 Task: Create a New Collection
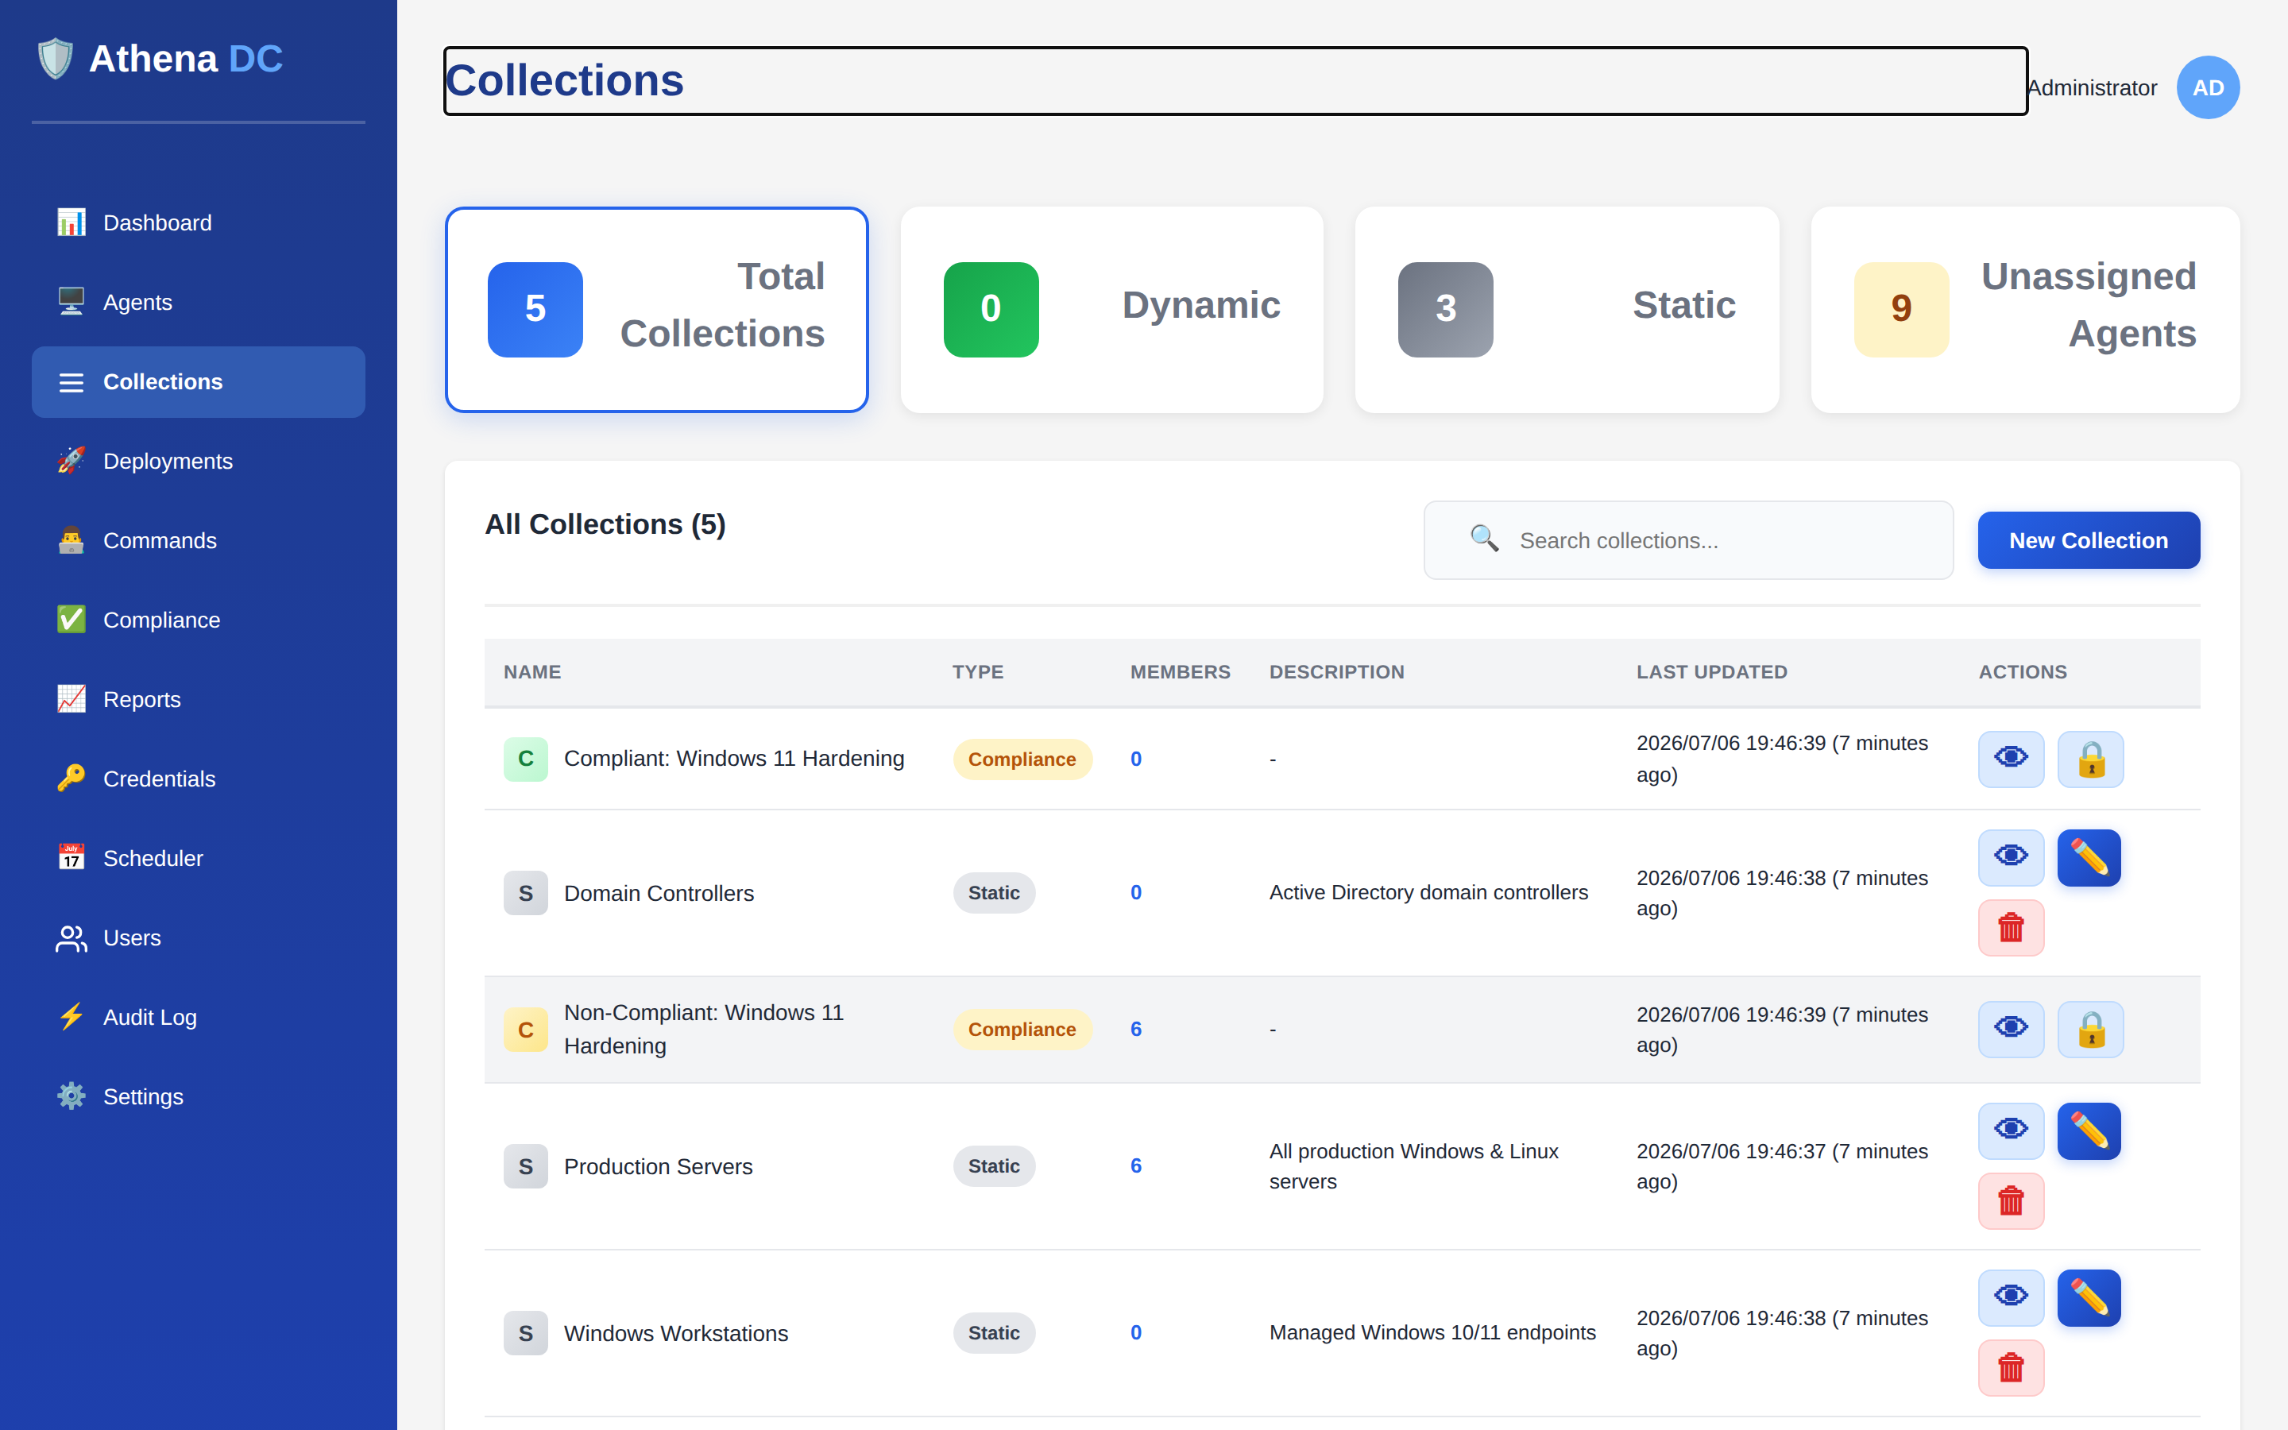pos(2089,540)
